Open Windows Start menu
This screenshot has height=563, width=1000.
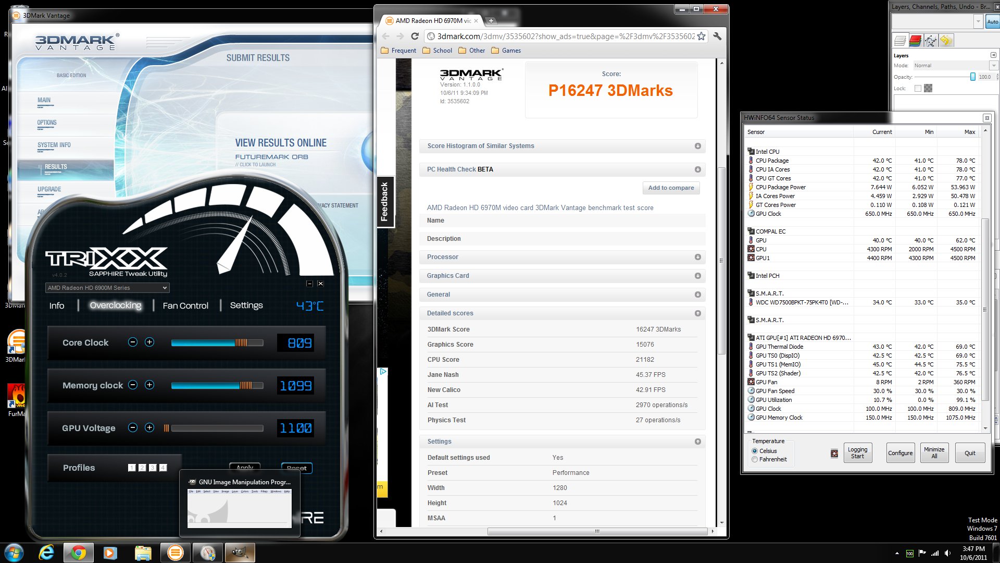point(14,553)
